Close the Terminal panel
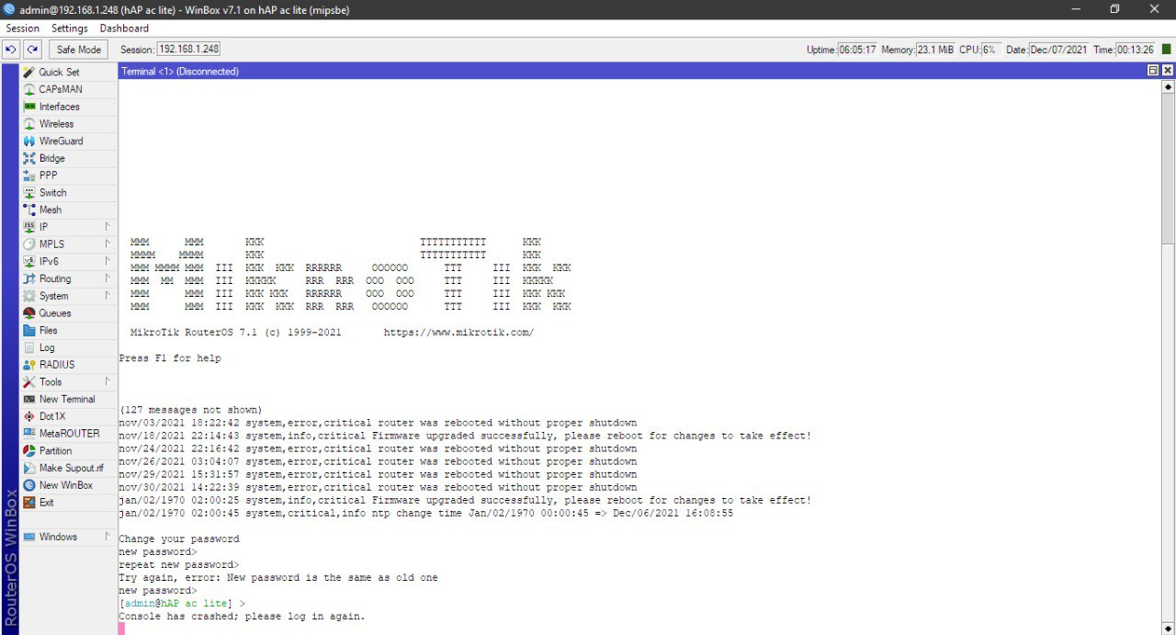Screen dimensions: 1176x635 1168,71
